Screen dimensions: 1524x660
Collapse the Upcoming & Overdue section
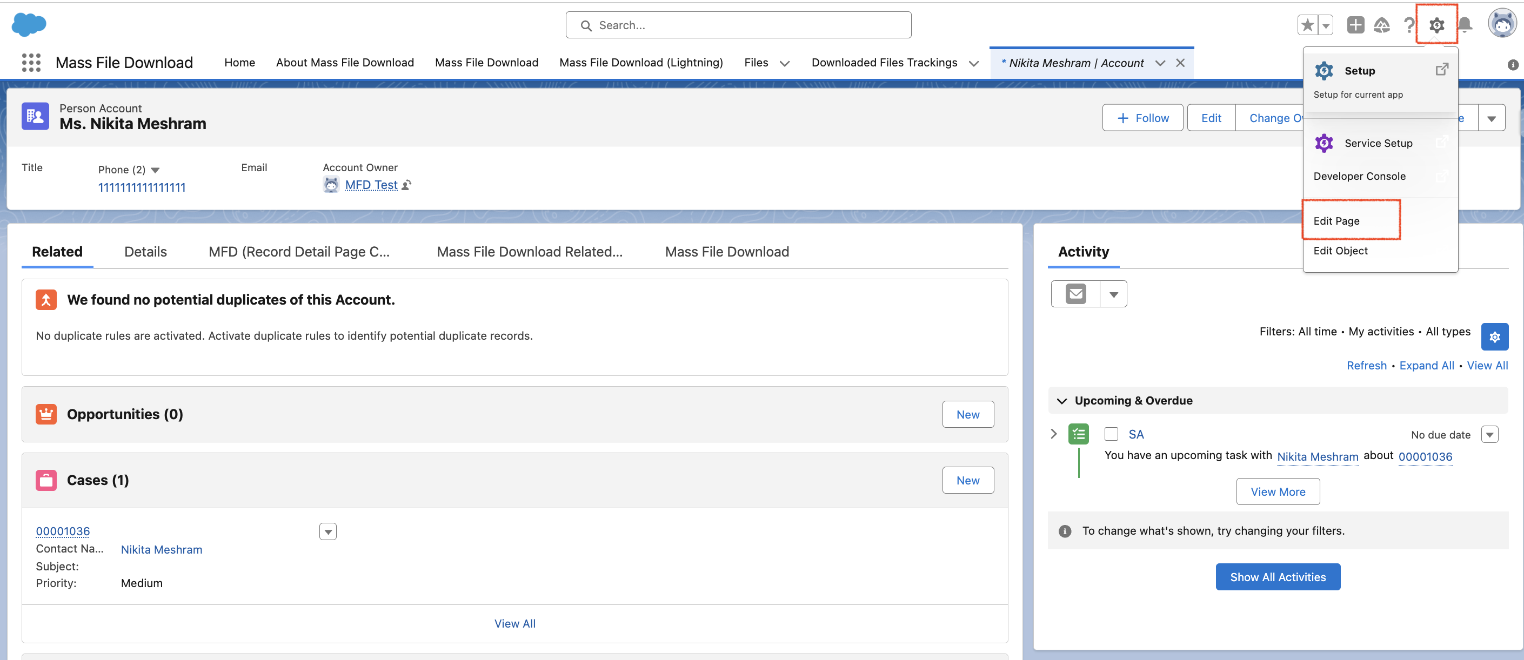point(1062,401)
